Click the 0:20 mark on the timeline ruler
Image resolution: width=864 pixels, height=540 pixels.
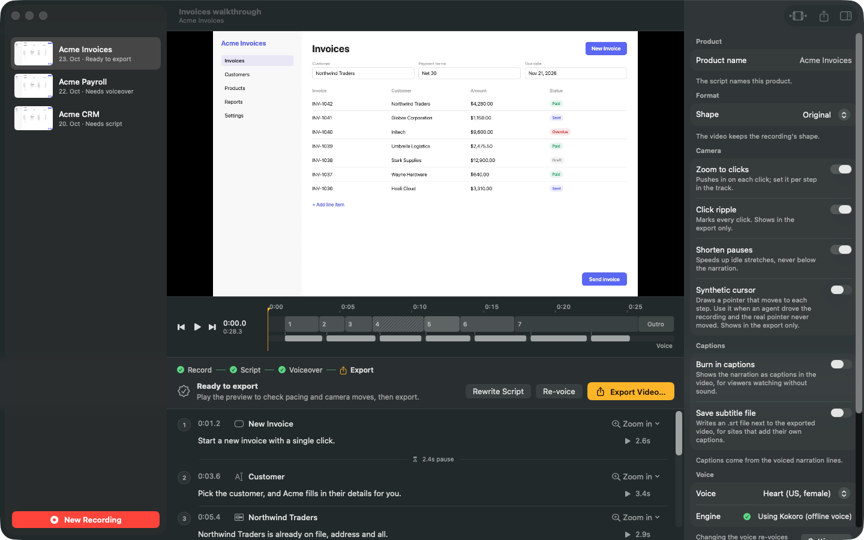(563, 307)
